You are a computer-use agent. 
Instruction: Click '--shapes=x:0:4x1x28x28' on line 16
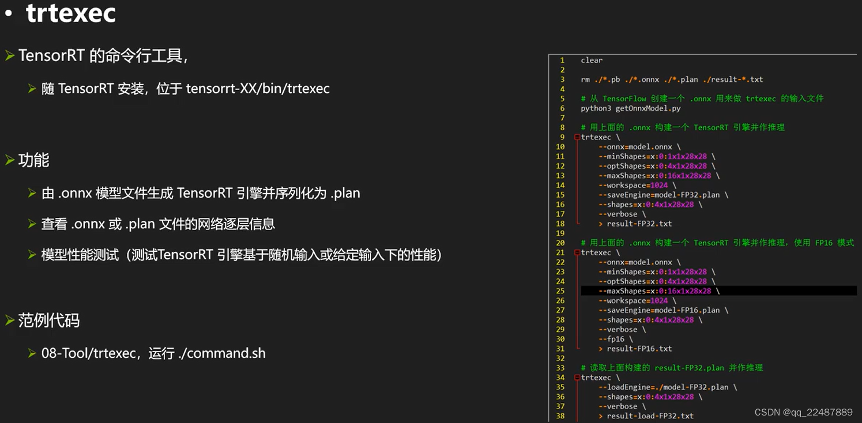click(x=650, y=205)
